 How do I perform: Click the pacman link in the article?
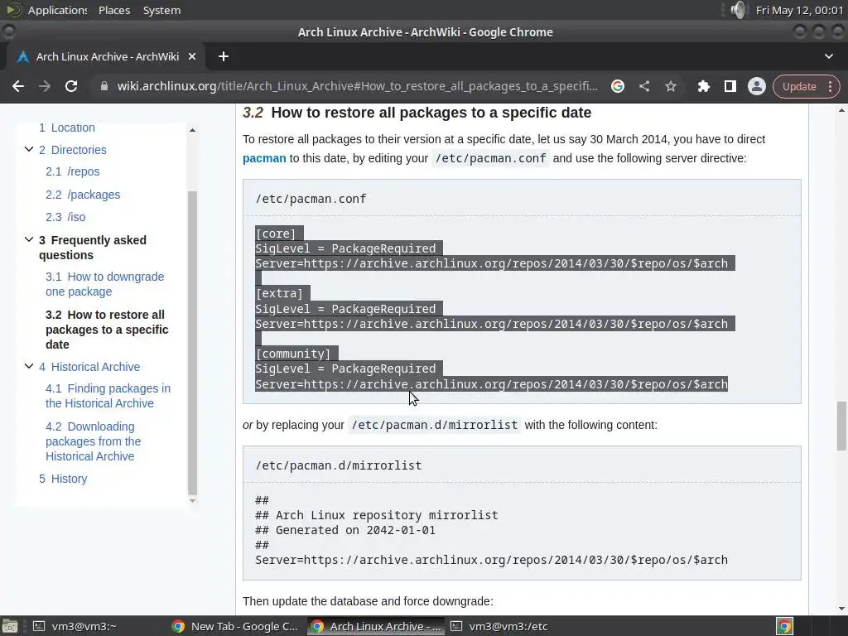pos(264,158)
